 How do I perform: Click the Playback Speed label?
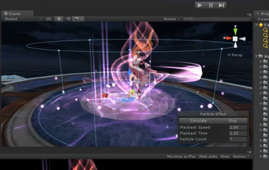coord(195,128)
